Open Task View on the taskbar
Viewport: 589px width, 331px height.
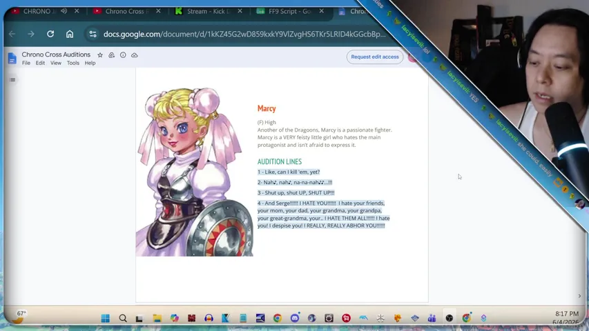[x=139, y=318]
